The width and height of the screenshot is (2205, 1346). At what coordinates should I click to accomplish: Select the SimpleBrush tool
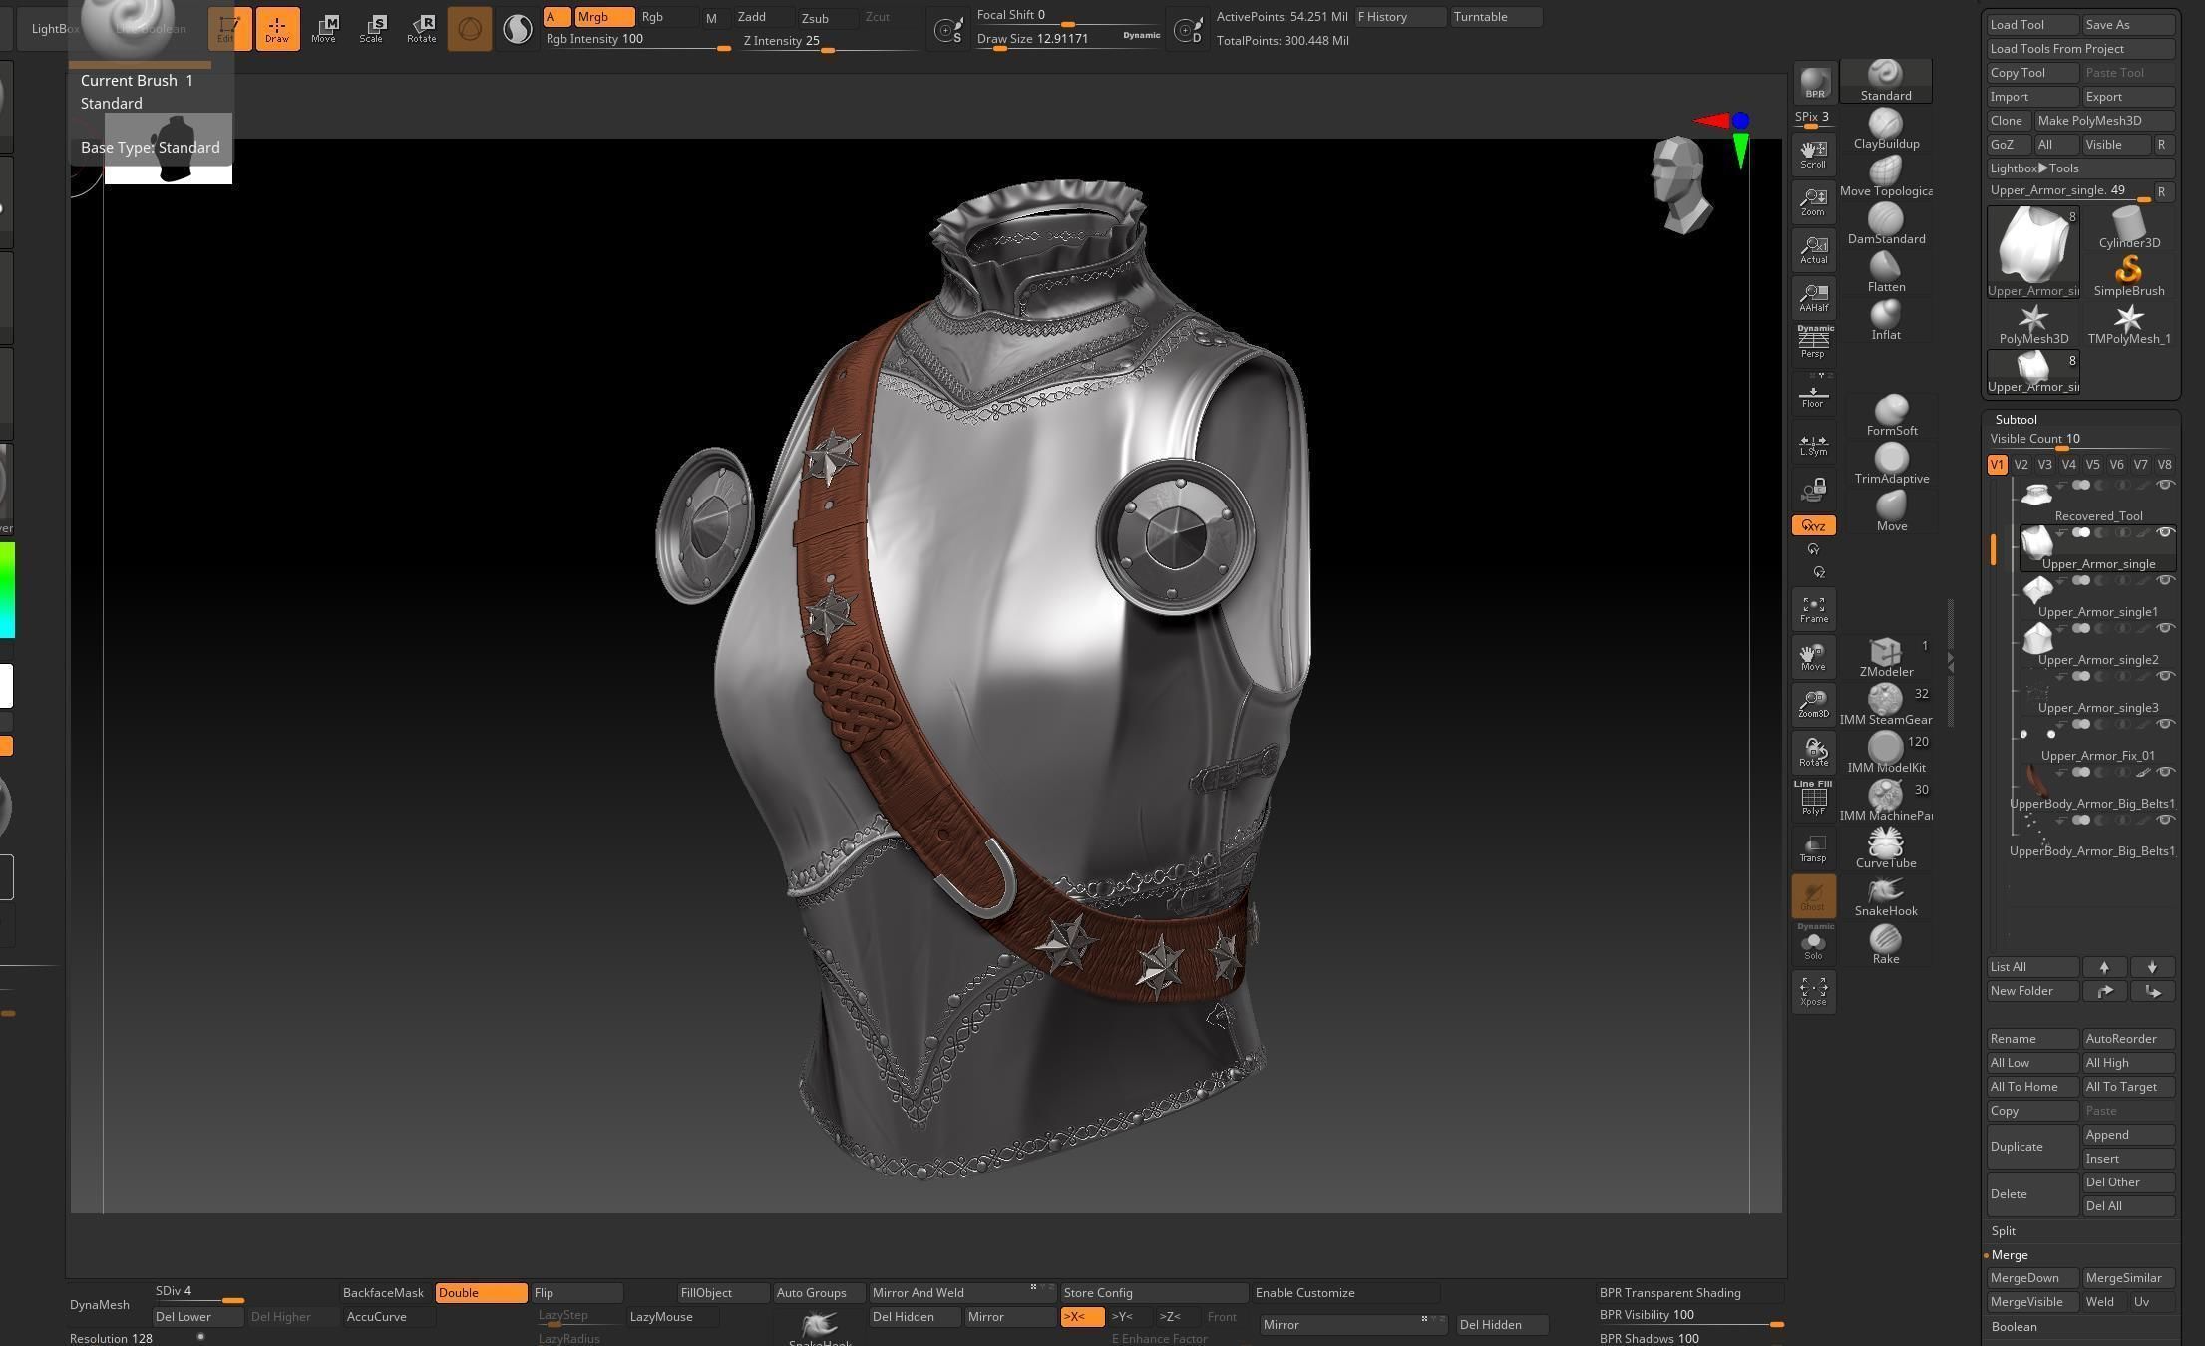click(2129, 277)
